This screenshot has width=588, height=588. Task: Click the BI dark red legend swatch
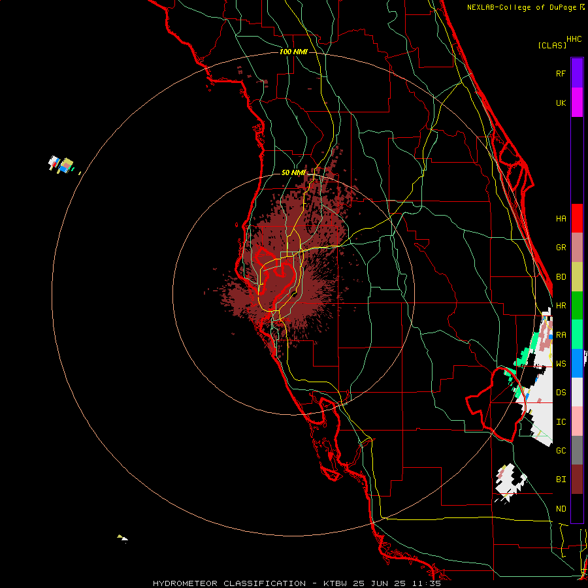coord(577,480)
